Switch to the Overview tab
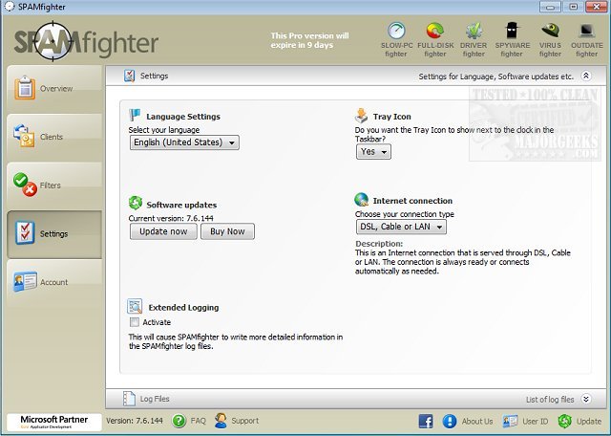Screen dimensions: 611x436 (x=54, y=88)
